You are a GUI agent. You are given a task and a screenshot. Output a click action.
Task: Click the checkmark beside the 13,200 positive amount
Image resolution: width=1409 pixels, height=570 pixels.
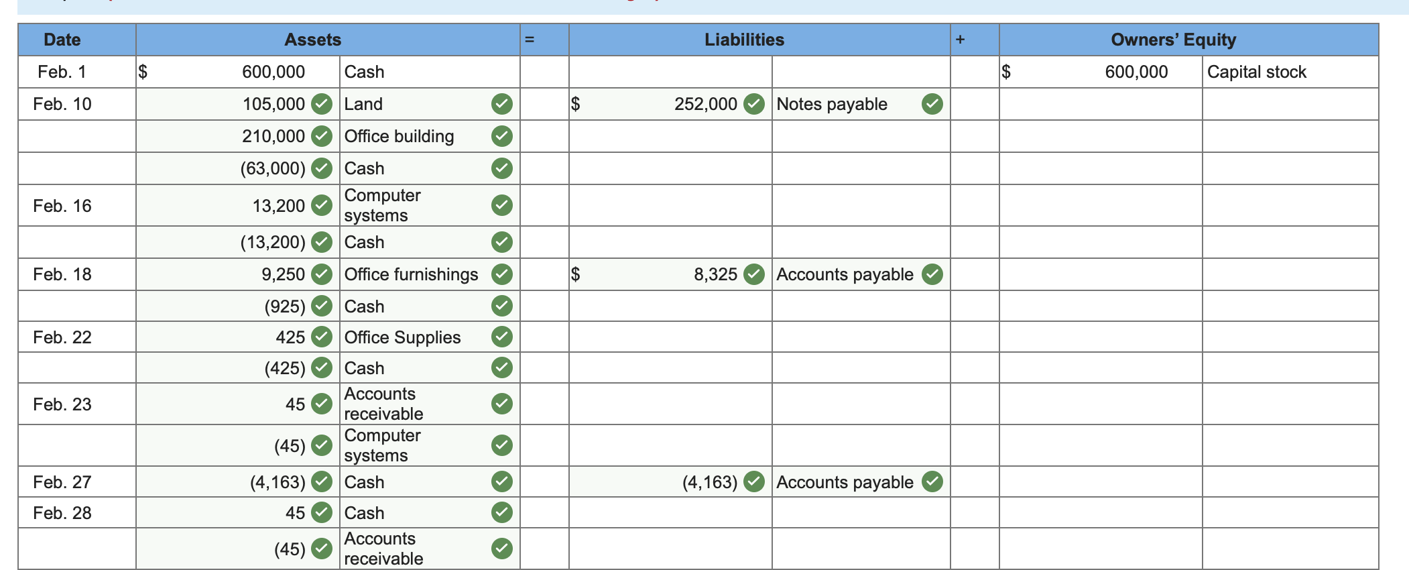[322, 205]
